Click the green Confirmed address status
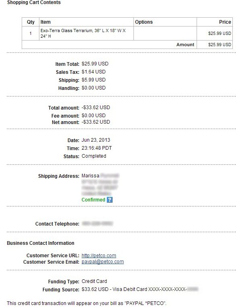Viewport: 236px width, 307px height. 93,200
